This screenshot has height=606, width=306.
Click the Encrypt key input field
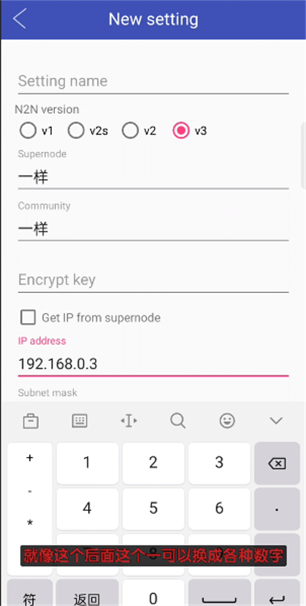pos(153,280)
